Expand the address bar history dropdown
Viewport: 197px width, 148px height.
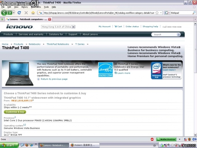(x=161, y=13)
